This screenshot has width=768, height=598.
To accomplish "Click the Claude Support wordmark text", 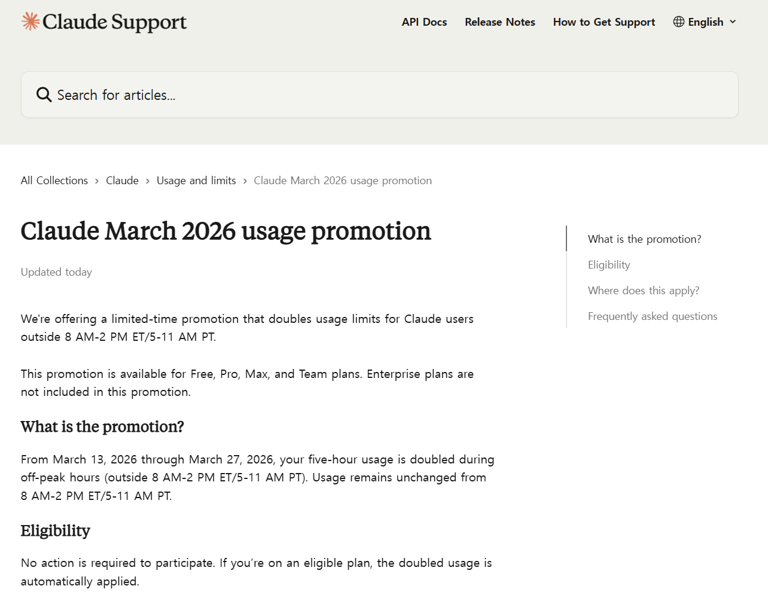I will point(114,22).
